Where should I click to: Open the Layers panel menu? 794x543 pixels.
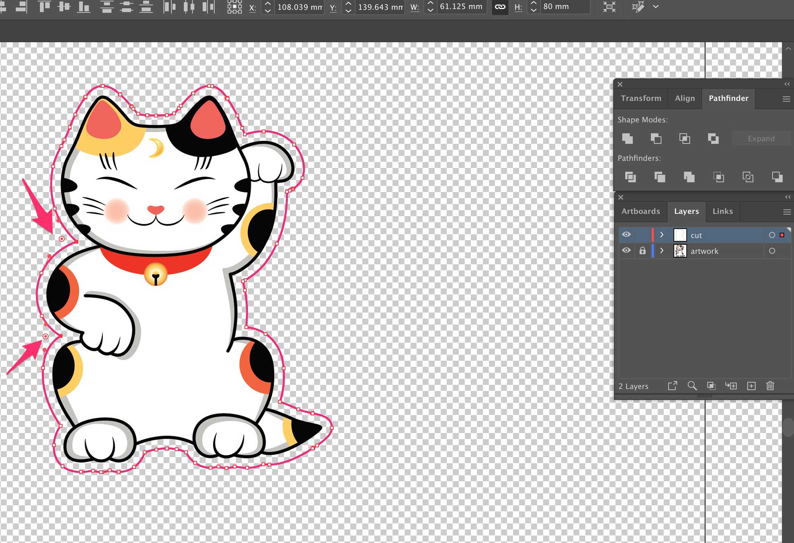point(786,212)
